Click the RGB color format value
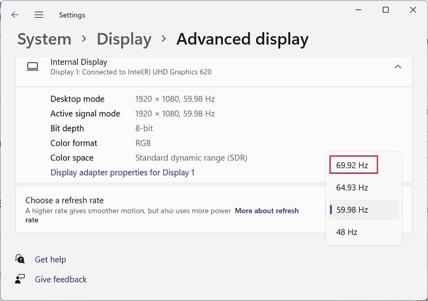This screenshot has height=301, width=428. click(143, 143)
